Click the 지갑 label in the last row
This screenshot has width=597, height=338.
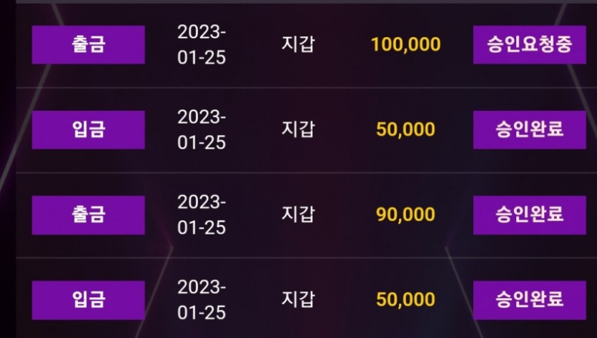point(298,299)
